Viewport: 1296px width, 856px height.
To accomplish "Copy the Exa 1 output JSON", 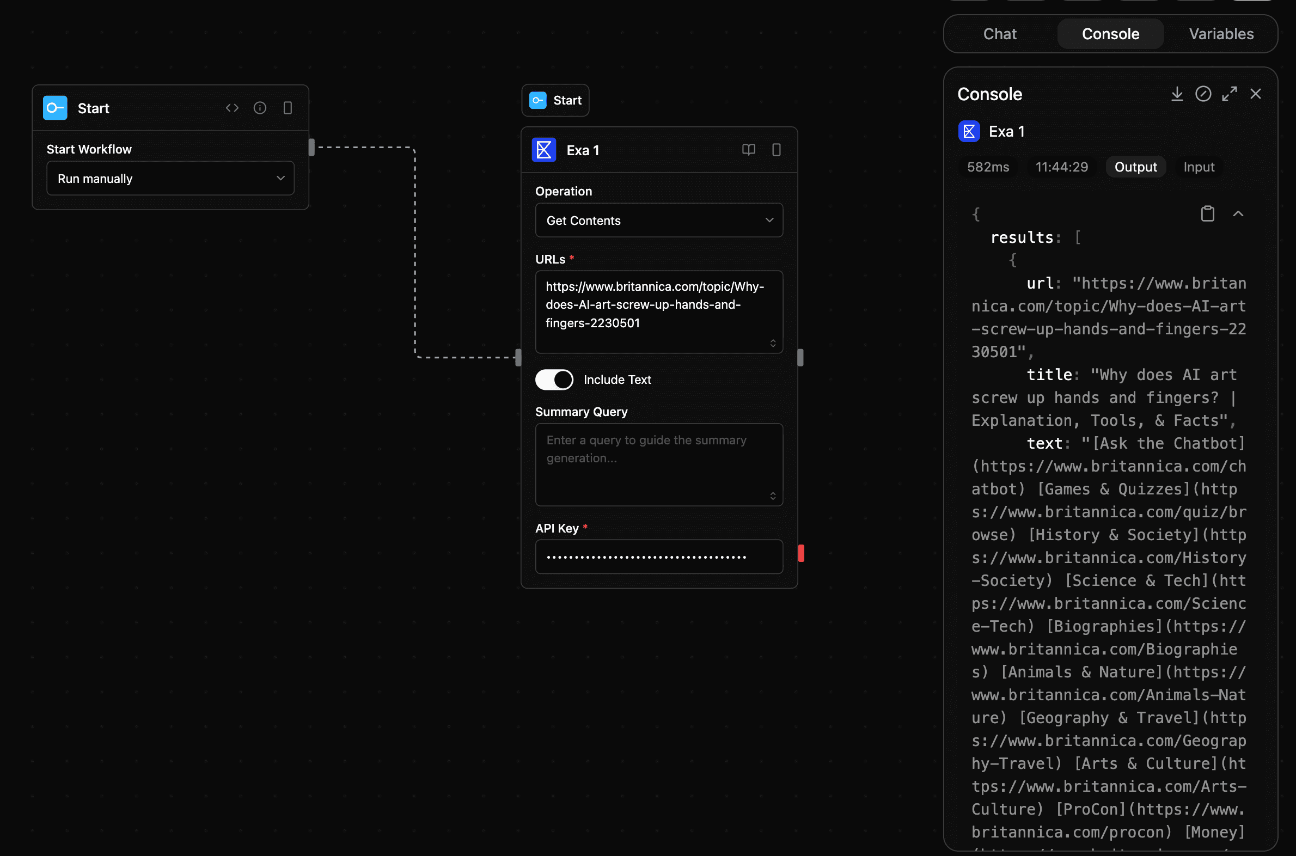I will tap(1208, 213).
